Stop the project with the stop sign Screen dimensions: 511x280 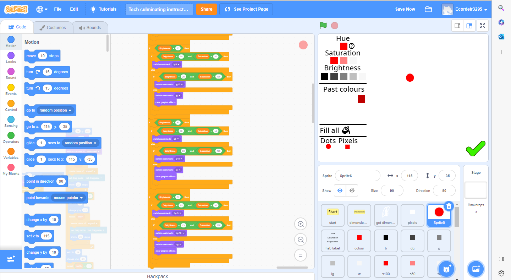335,26
